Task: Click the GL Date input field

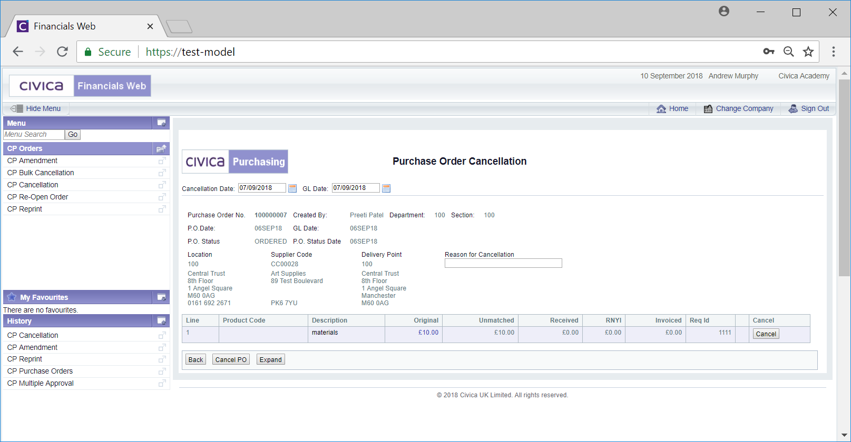Action: tap(356, 188)
